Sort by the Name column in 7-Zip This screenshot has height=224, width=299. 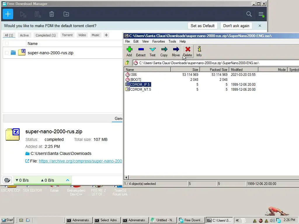tap(147, 69)
